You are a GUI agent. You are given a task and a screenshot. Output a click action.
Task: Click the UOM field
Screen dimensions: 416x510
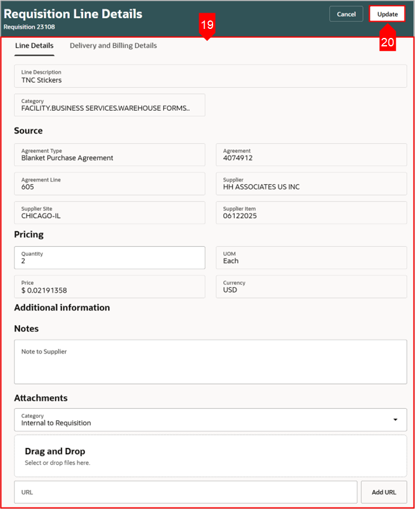click(311, 258)
